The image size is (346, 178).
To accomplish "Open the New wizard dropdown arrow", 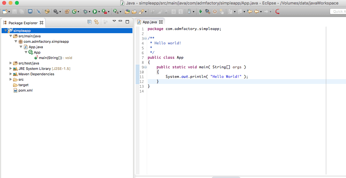I will (9, 12).
